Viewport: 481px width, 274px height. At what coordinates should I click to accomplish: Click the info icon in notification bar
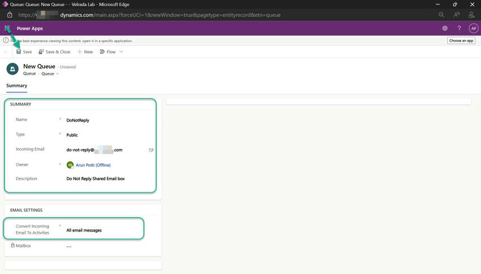click(6, 41)
